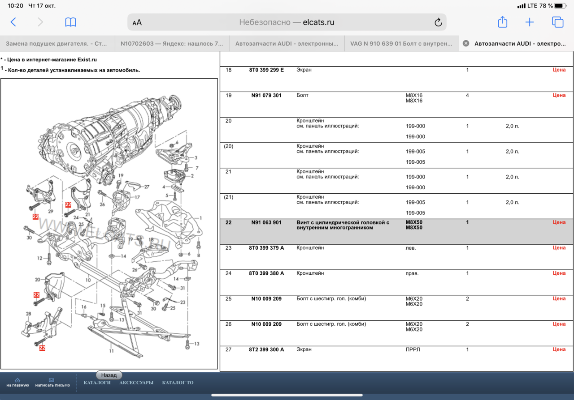Switch to 'N10702603 — Яндекс' tab

coord(172,44)
